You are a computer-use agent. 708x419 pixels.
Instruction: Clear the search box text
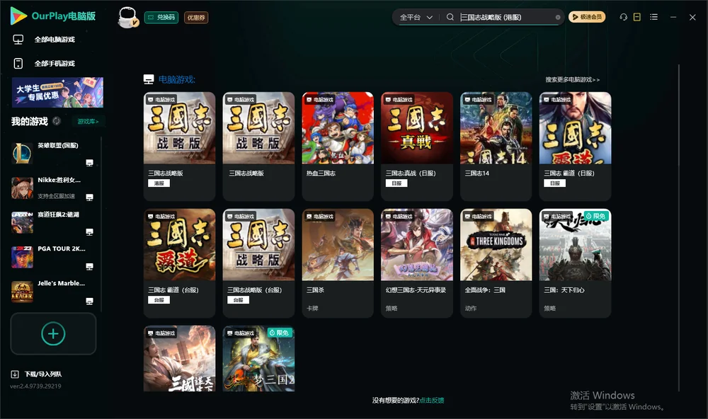coord(558,18)
